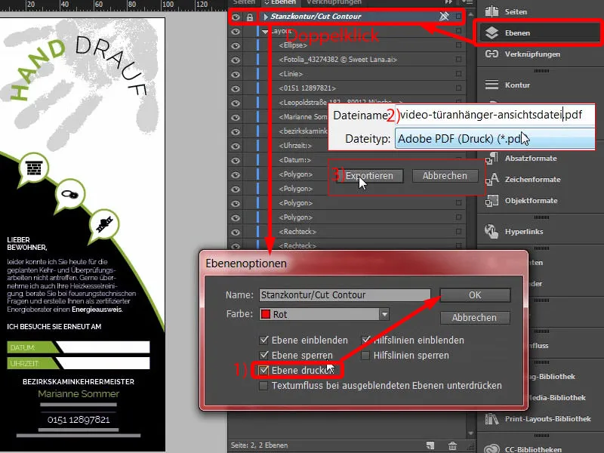Toggle eye icon for <Uhrzeit:>

236,146
